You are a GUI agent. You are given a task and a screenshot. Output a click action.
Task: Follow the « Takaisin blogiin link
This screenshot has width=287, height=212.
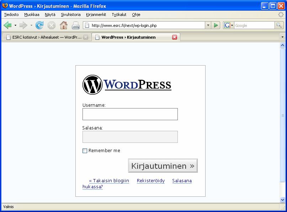tap(109, 180)
